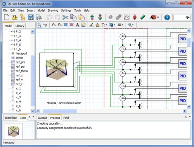Click the green ruler icon

143,17
